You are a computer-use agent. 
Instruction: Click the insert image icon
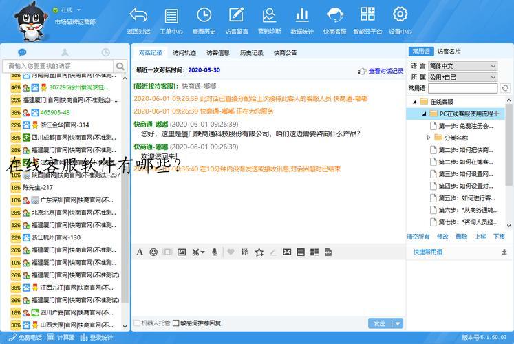tap(182, 252)
